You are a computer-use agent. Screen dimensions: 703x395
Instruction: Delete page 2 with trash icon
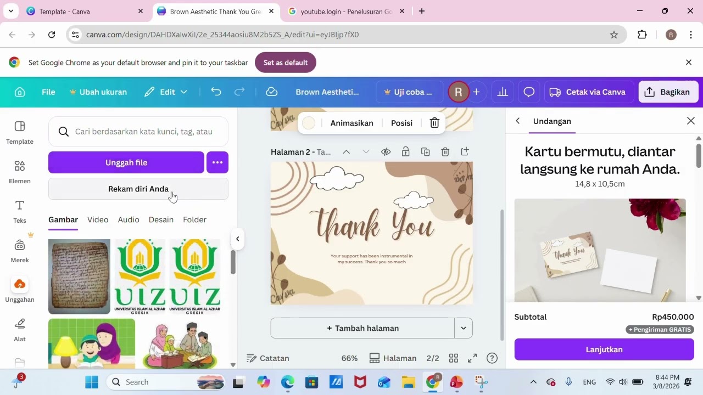(x=445, y=151)
